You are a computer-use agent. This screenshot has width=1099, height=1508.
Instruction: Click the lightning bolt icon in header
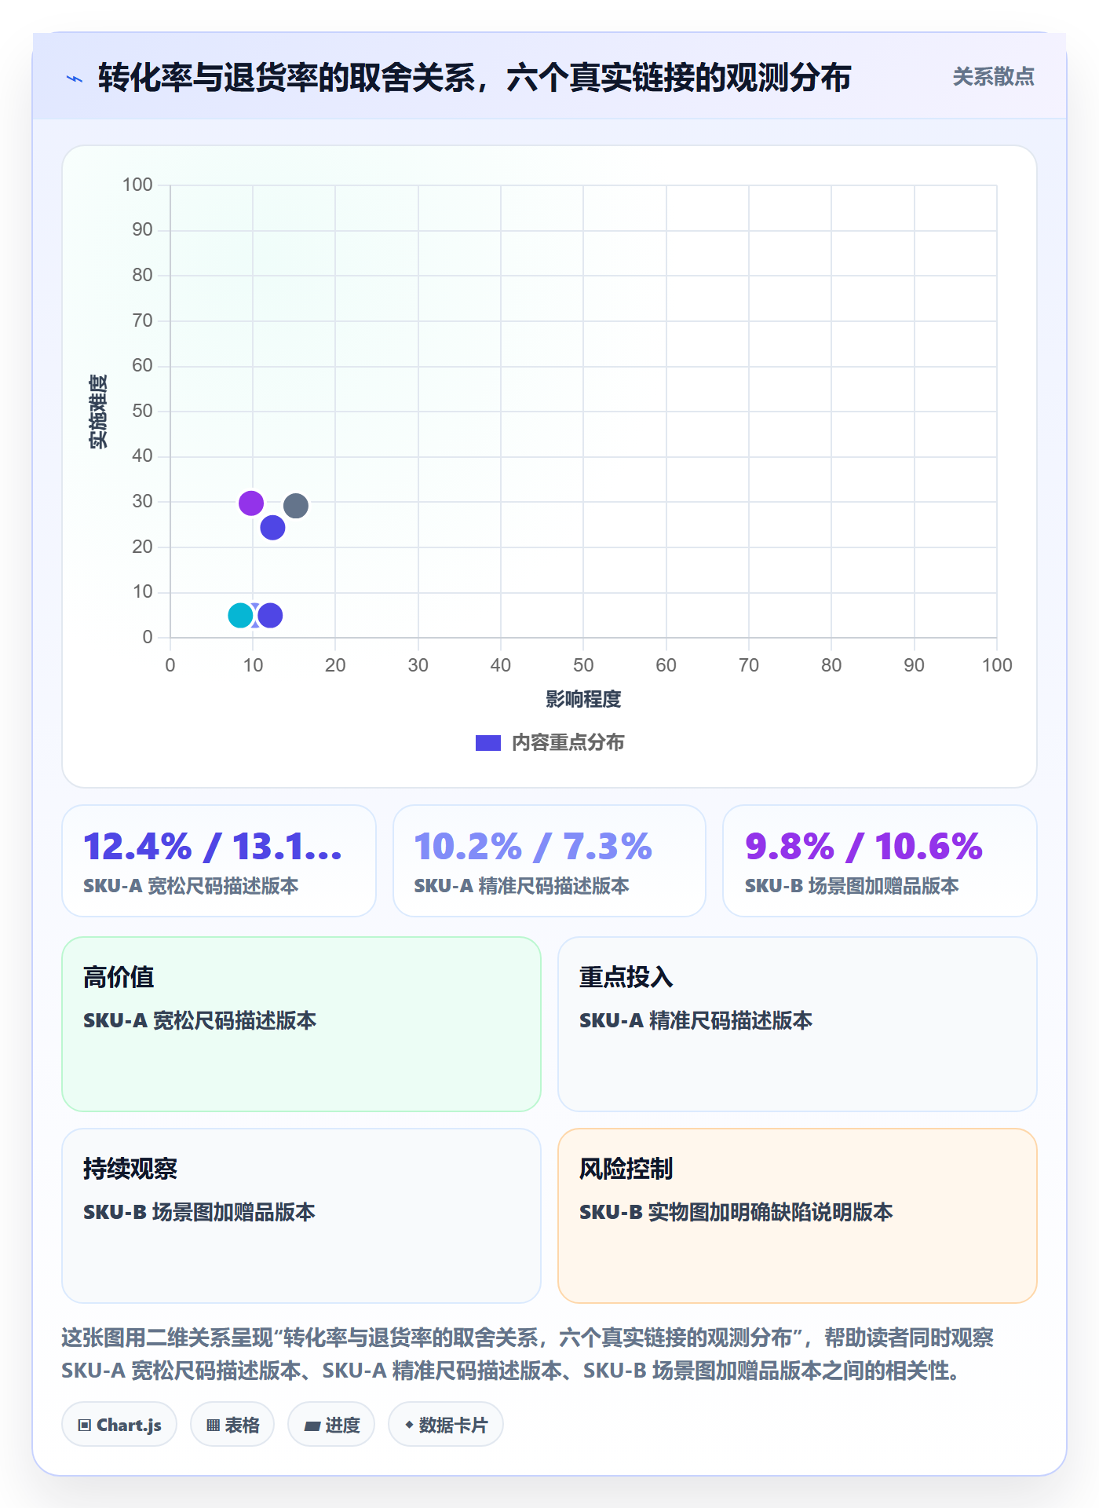(x=75, y=79)
